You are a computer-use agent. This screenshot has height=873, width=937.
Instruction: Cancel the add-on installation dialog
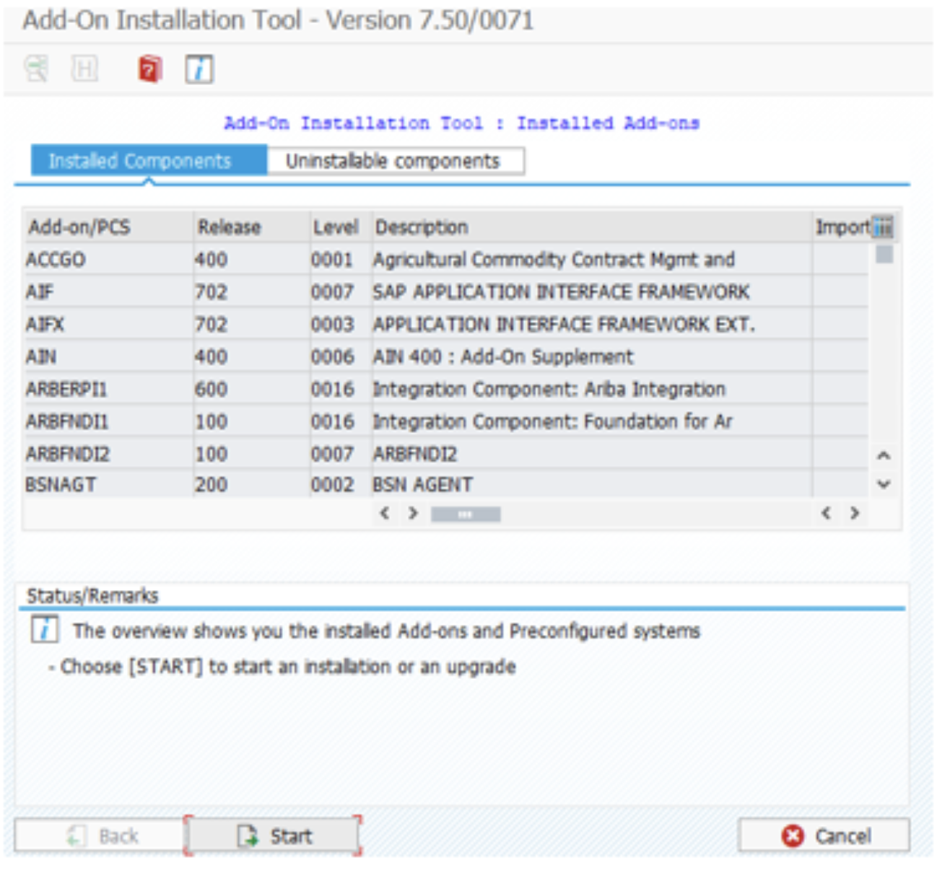(x=824, y=835)
